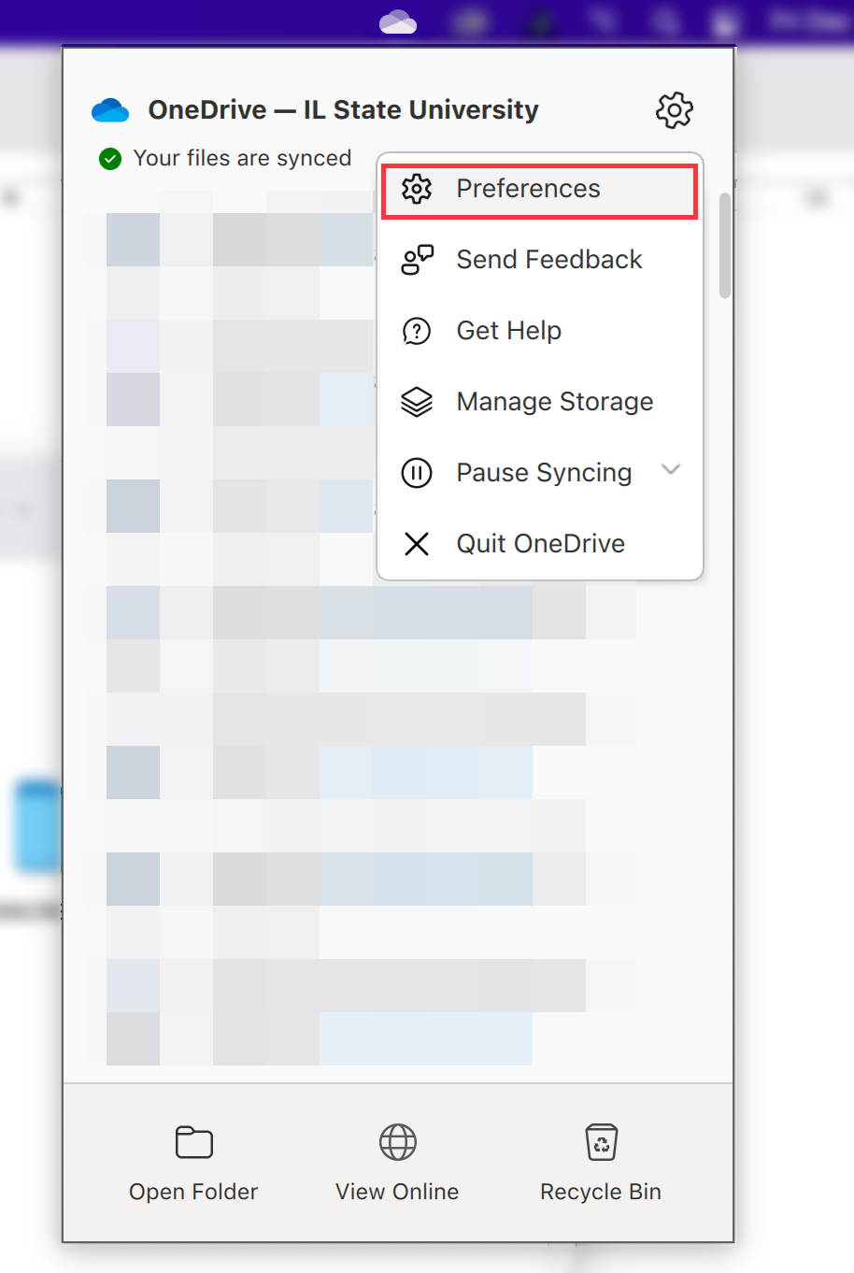Image resolution: width=854 pixels, height=1273 pixels.
Task: Select Send Feedback in the menu
Action: point(540,260)
